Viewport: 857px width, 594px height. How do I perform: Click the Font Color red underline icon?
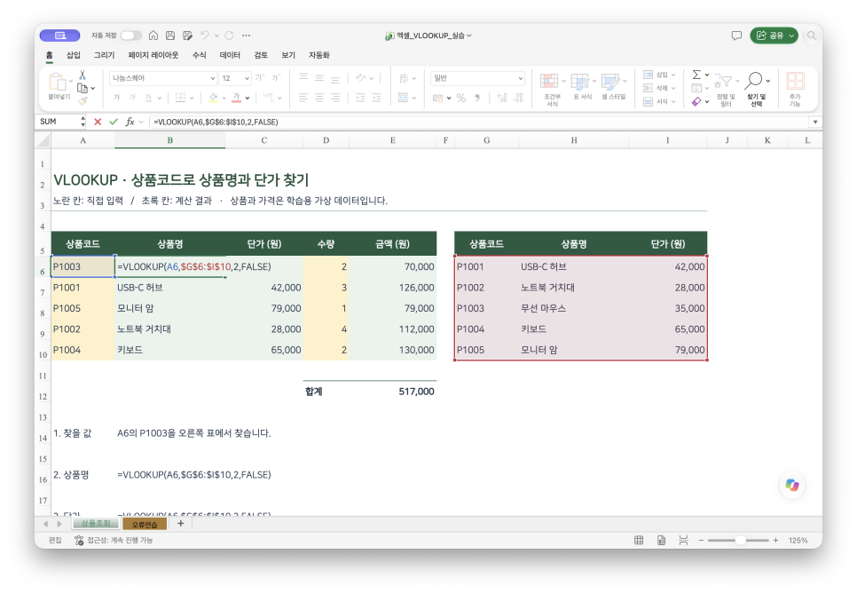pyautogui.click(x=236, y=98)
